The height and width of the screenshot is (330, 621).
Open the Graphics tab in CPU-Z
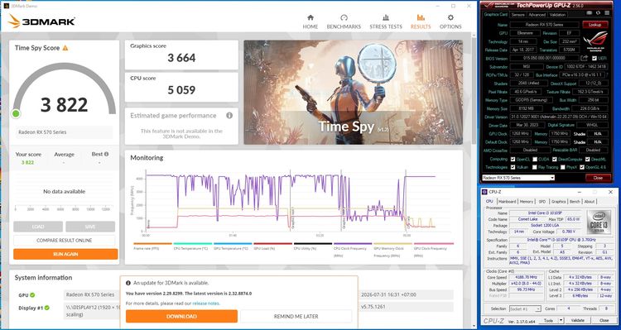pos(558,202)
